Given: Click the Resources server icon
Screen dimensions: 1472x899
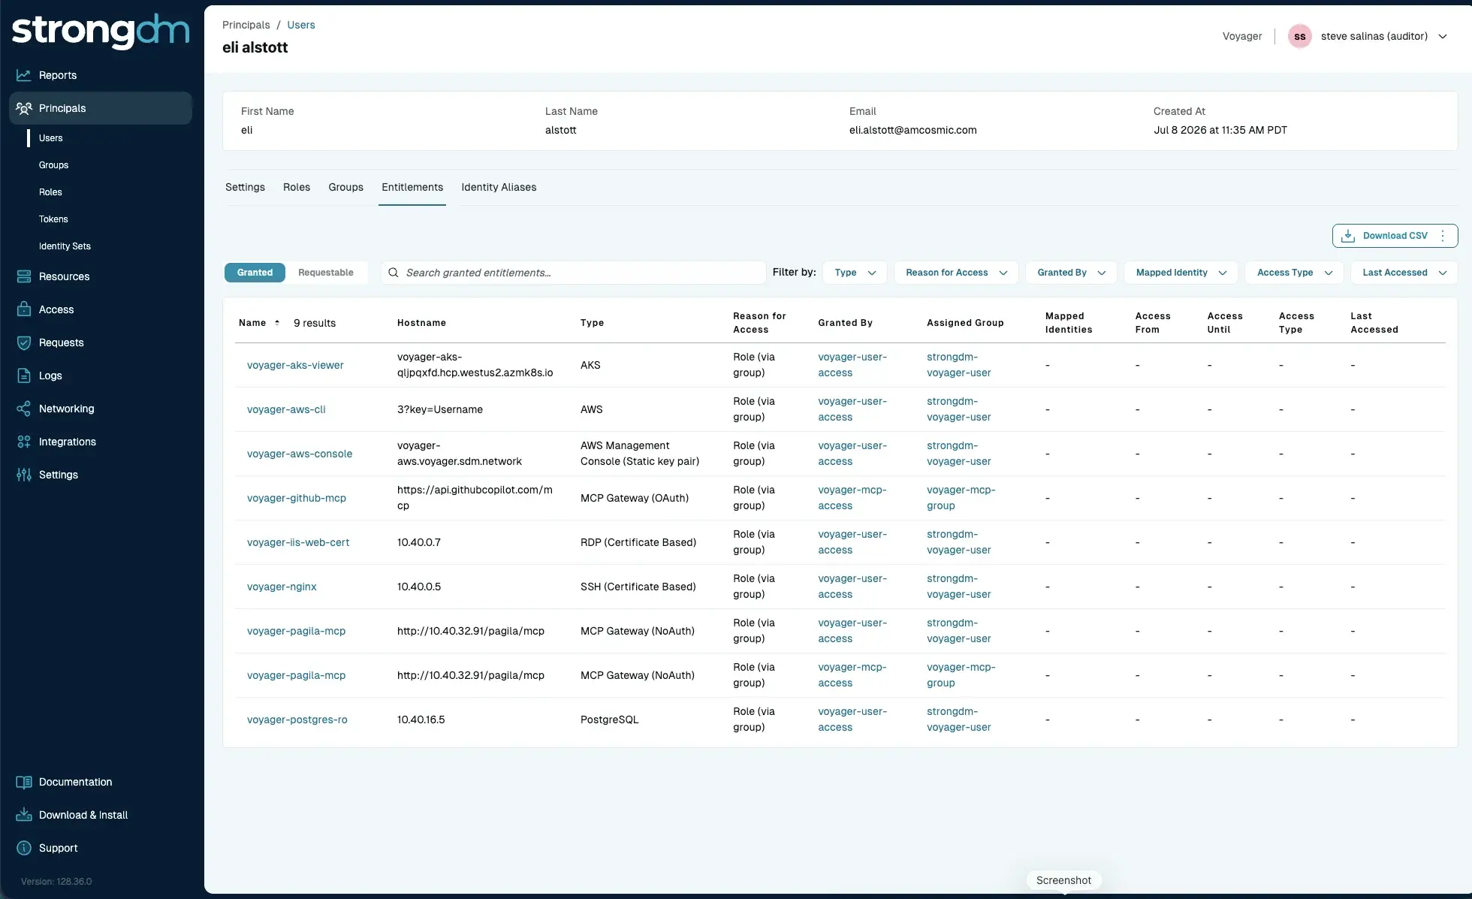Looking at the screenshot, I should (x=24, y=276).
